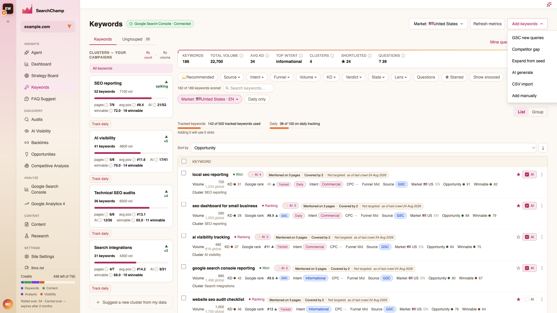The image size is (557, 313).
Task: Click the sparkle assistant icon in top-right corner
Action: point(549,4)
